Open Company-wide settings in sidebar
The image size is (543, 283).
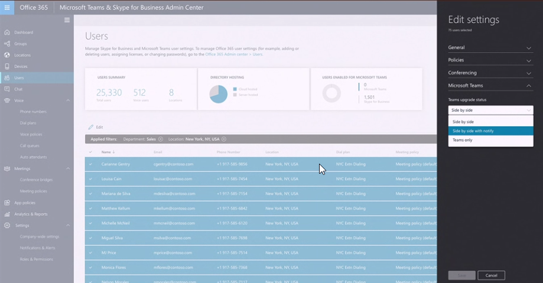point(40,236)
